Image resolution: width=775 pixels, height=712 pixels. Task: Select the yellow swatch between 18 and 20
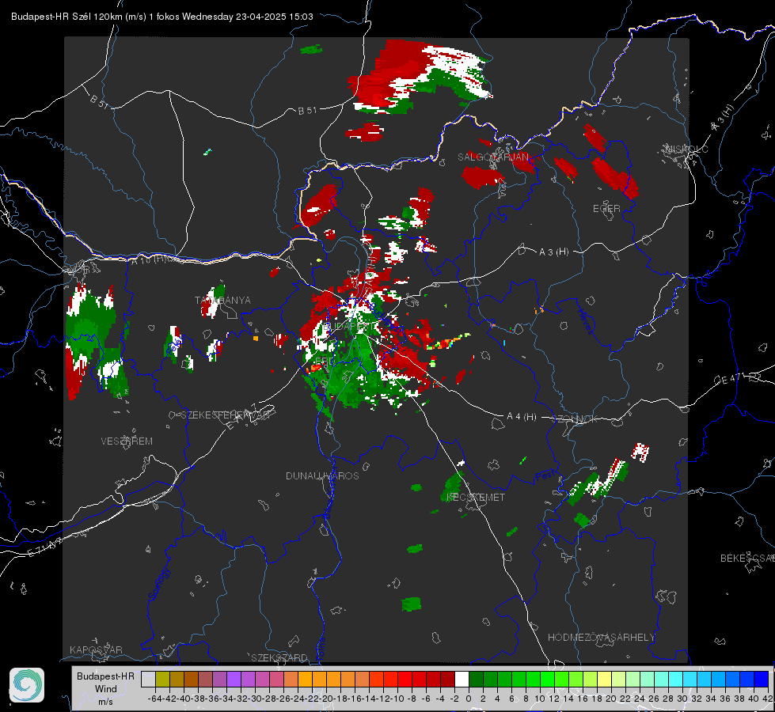coord(604,680)
